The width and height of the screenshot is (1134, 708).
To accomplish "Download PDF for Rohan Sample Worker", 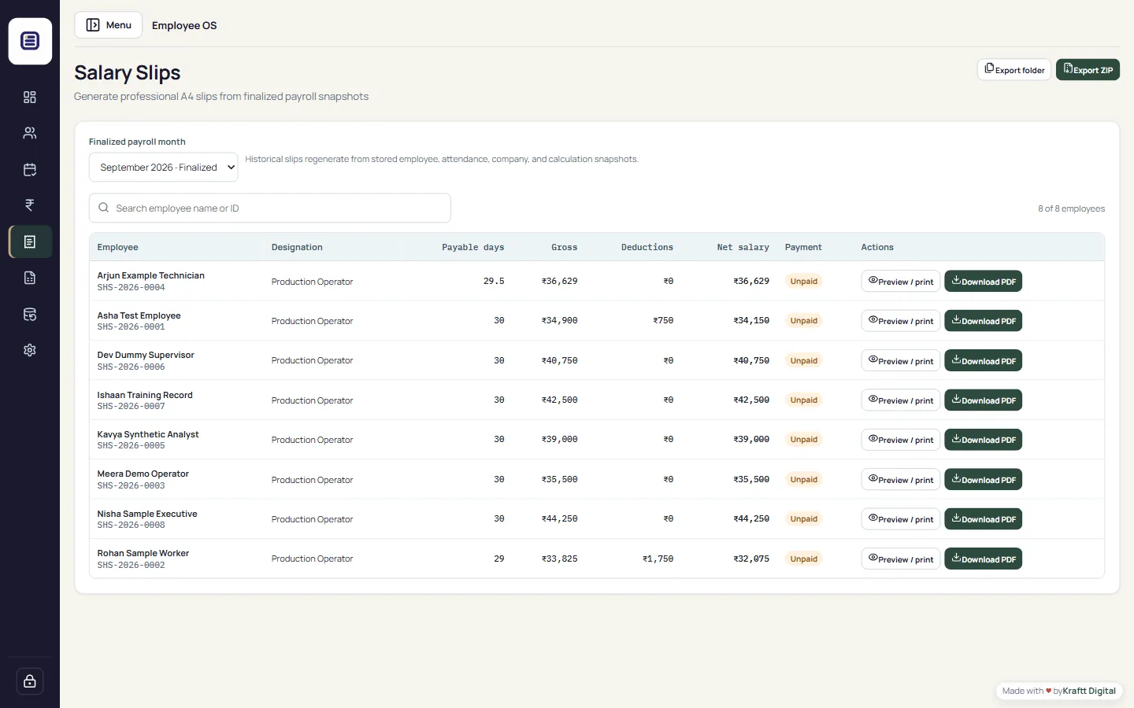I will (x=983, y=559).
